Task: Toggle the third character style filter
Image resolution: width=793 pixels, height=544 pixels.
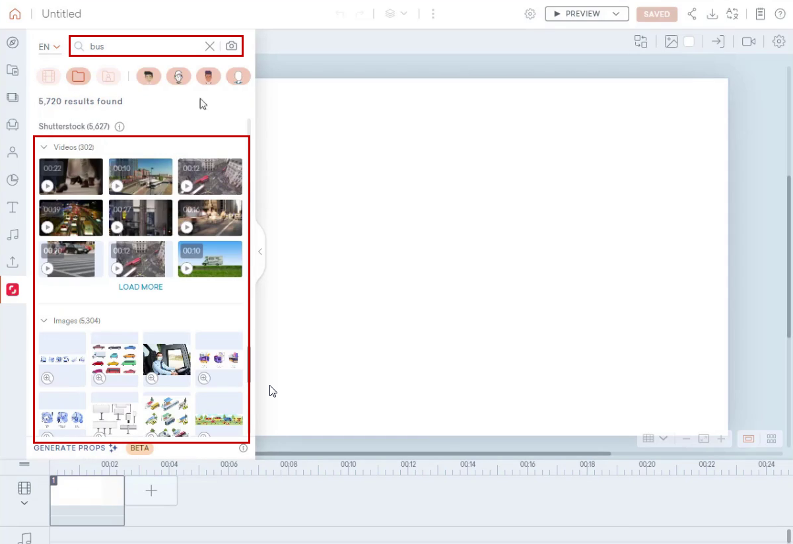Action: coord(209,77)
